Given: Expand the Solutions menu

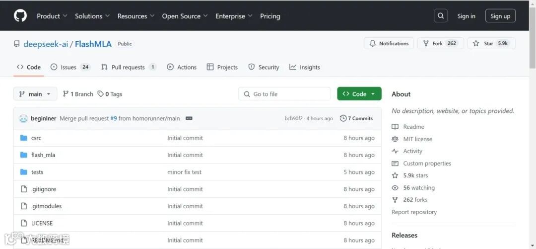Looking at the screenshot, I should tap(92, 16).
